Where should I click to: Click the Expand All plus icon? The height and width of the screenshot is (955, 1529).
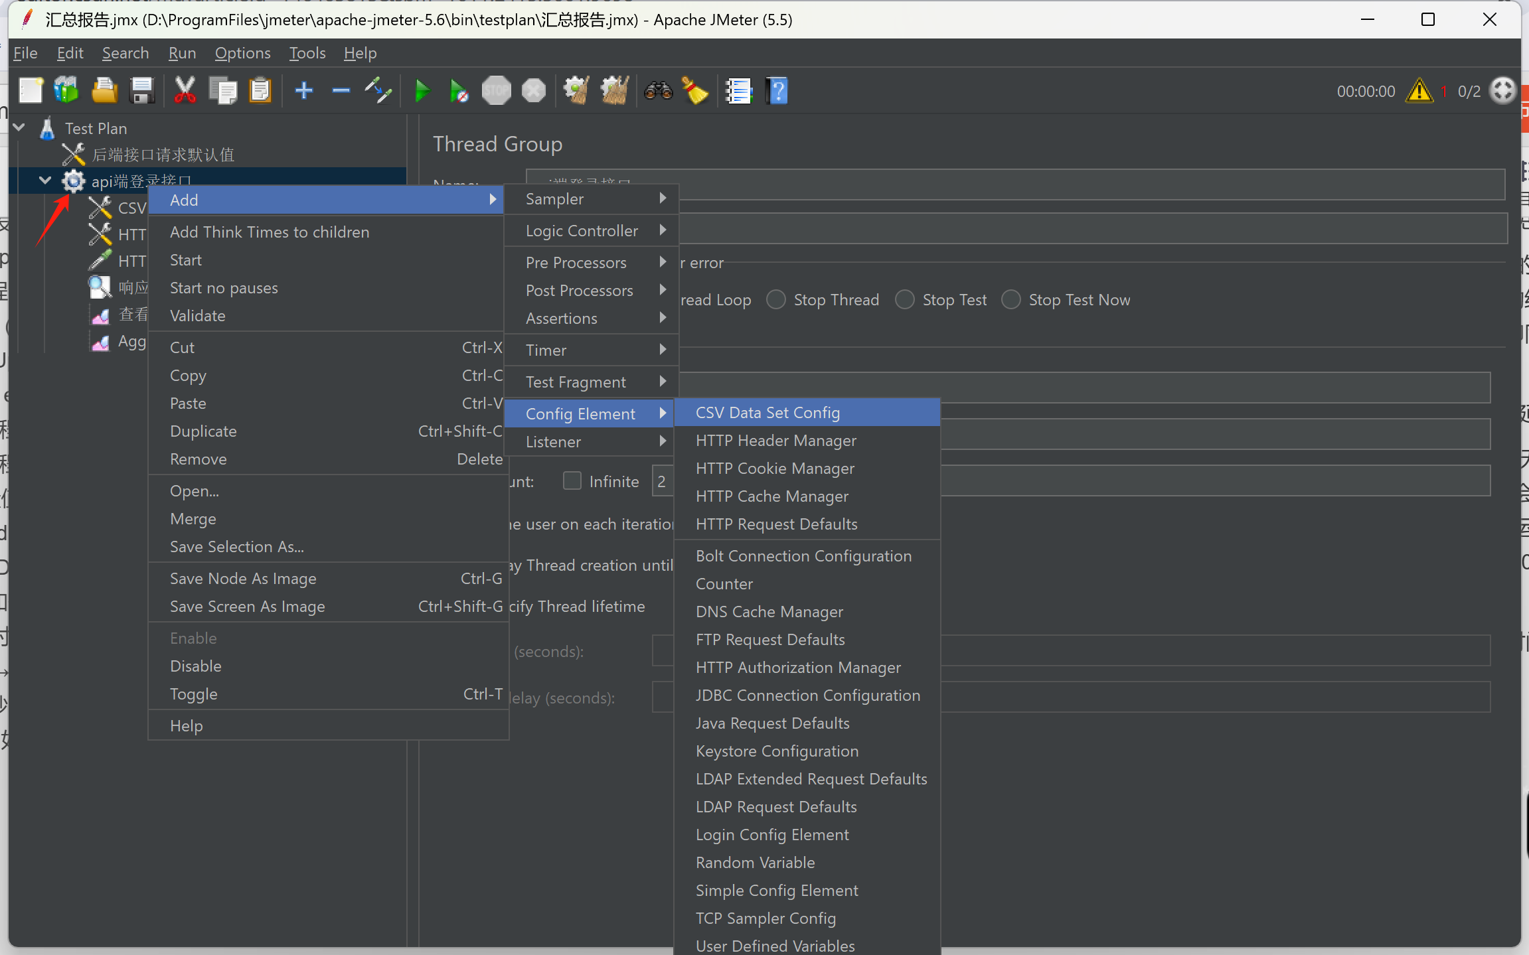point(304,90)
